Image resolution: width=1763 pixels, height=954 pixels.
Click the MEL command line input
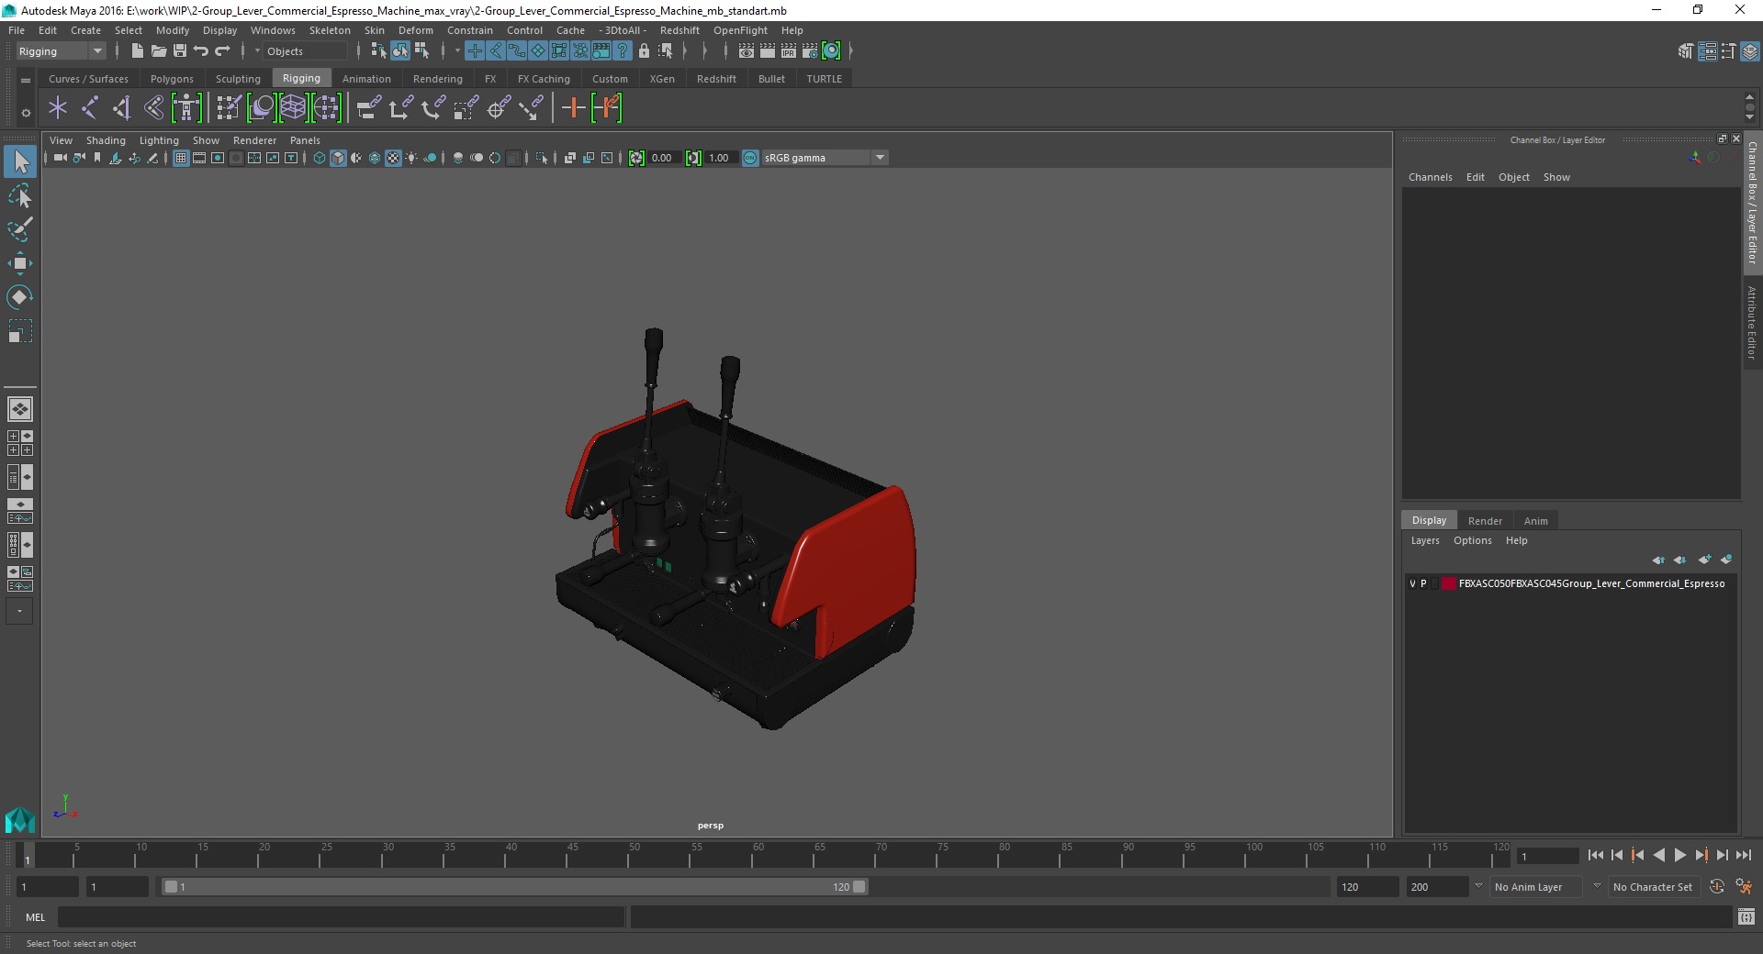[341, 916]
